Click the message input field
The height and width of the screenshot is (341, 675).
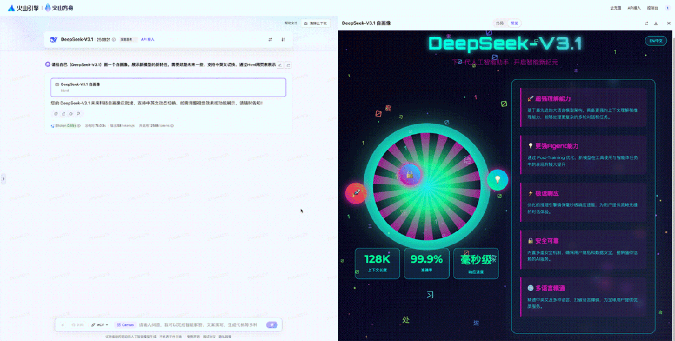point(198,325)
